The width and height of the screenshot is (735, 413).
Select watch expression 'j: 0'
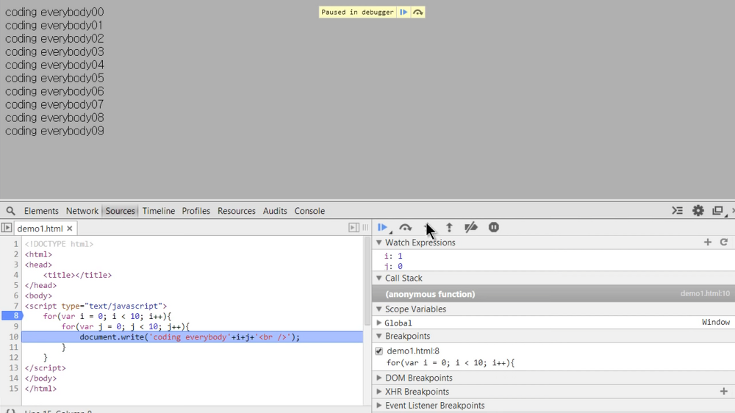point(393,266)
